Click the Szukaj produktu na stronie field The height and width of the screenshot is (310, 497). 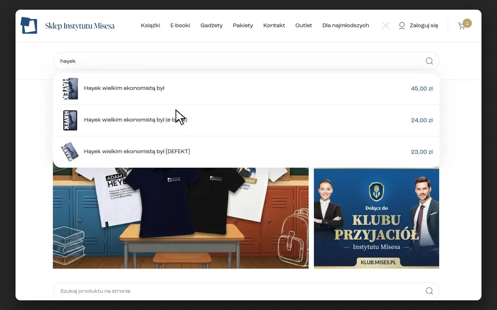pyautogui.click(x=246, y=291)
